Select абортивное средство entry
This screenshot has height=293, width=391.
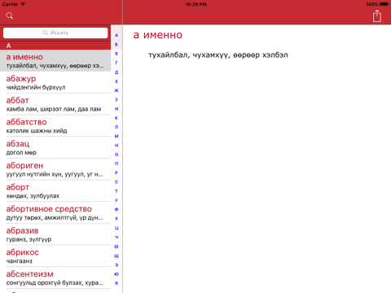click(55, 212)
